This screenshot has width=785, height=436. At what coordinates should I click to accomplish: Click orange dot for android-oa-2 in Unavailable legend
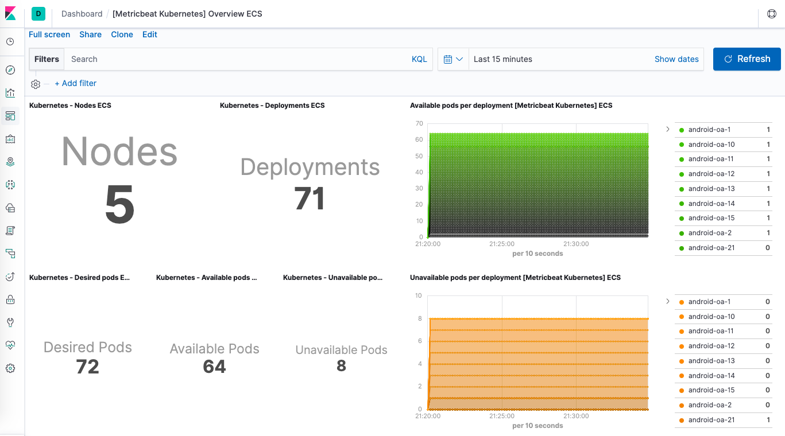click(681, 405)
